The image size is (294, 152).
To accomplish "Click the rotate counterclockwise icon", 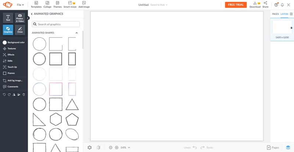I will [4, 95].
